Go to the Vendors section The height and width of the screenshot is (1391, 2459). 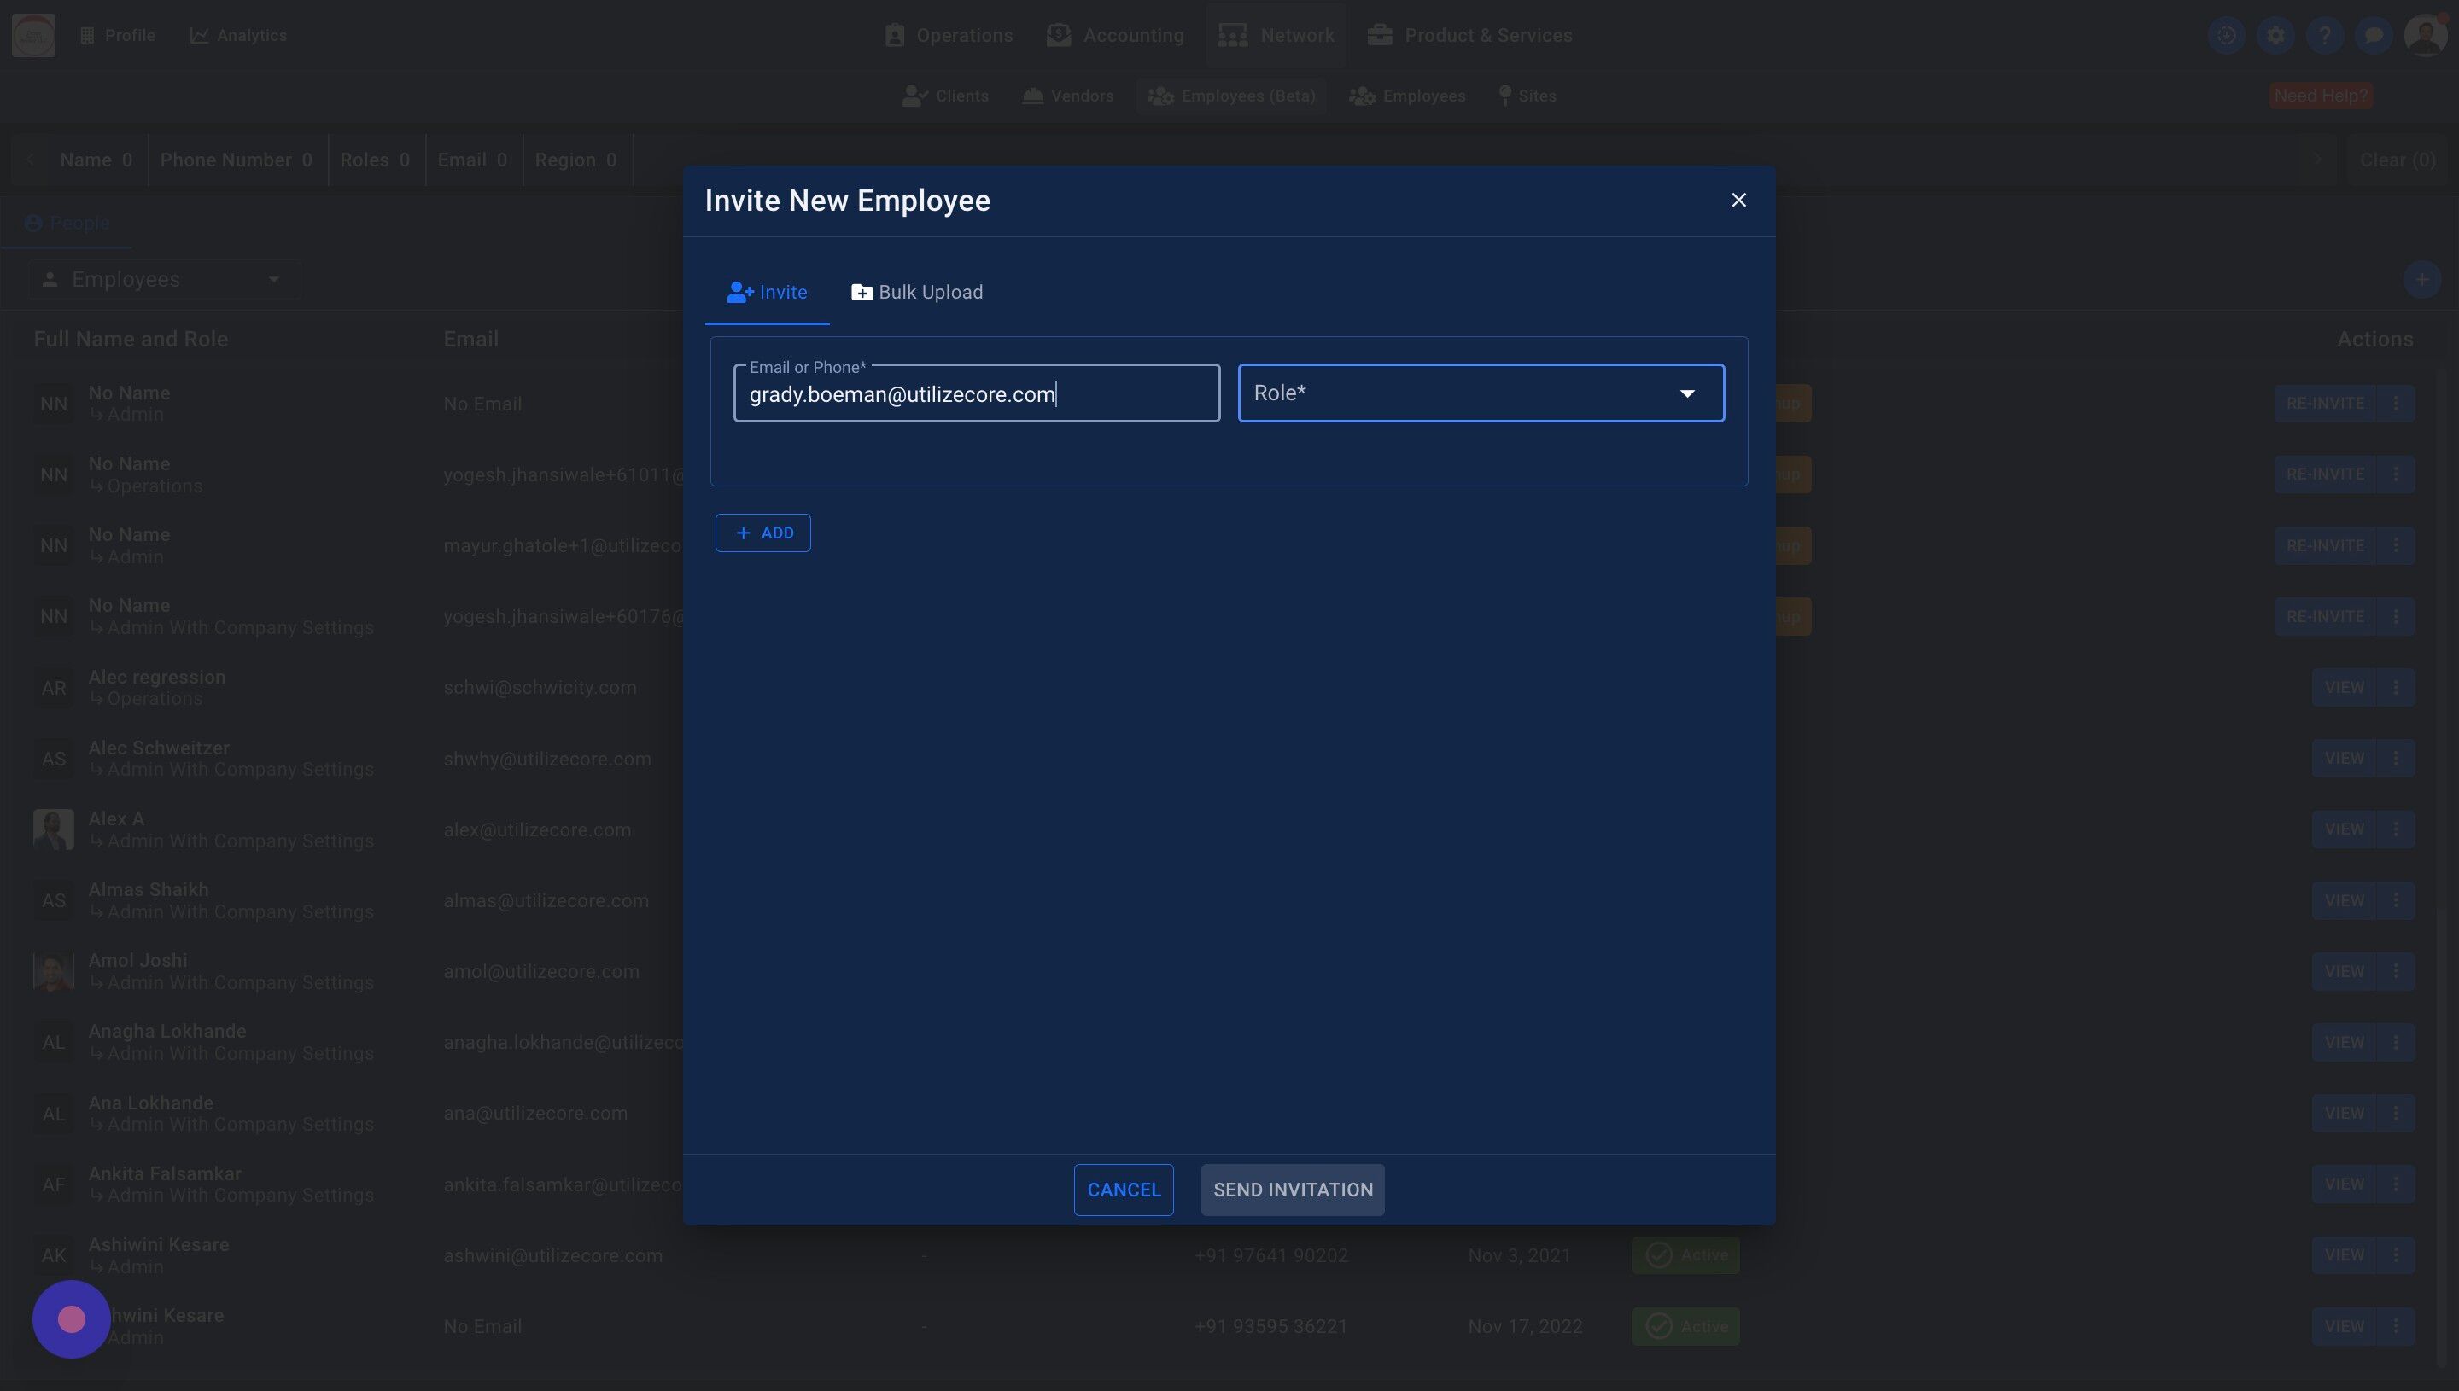point(1067,96)
